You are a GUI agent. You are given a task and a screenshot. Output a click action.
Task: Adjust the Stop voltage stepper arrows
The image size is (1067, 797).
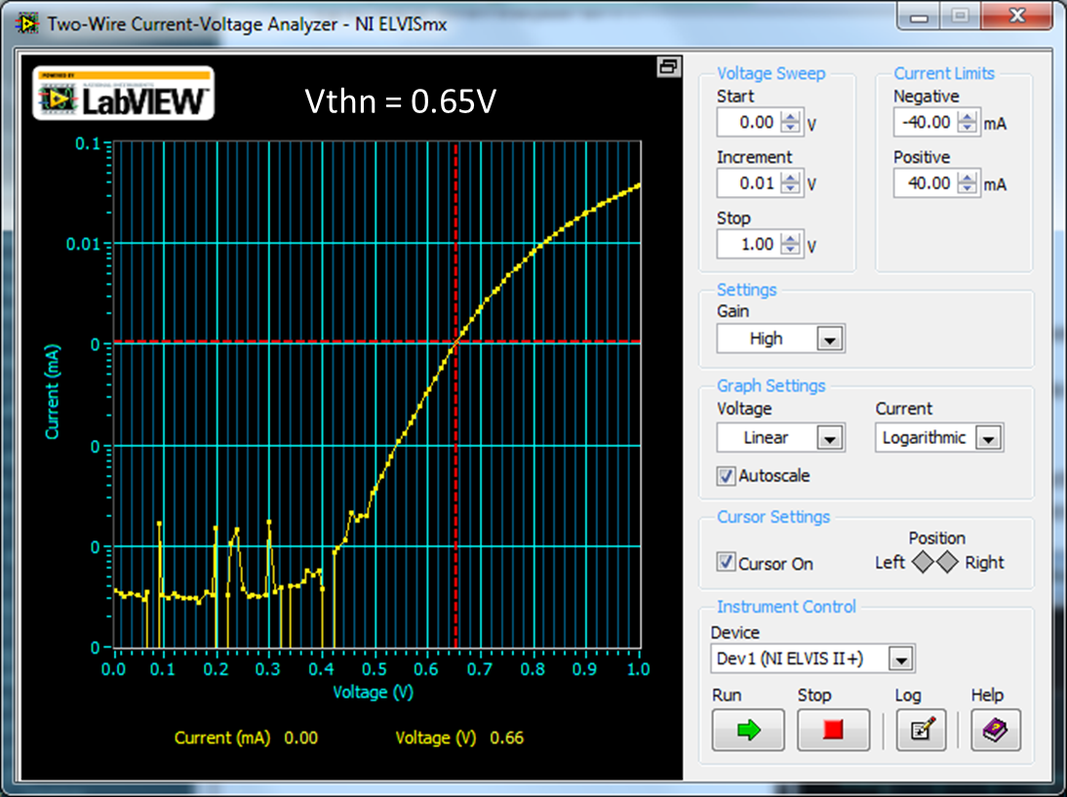pyautogui.click(x=790, y=244)
